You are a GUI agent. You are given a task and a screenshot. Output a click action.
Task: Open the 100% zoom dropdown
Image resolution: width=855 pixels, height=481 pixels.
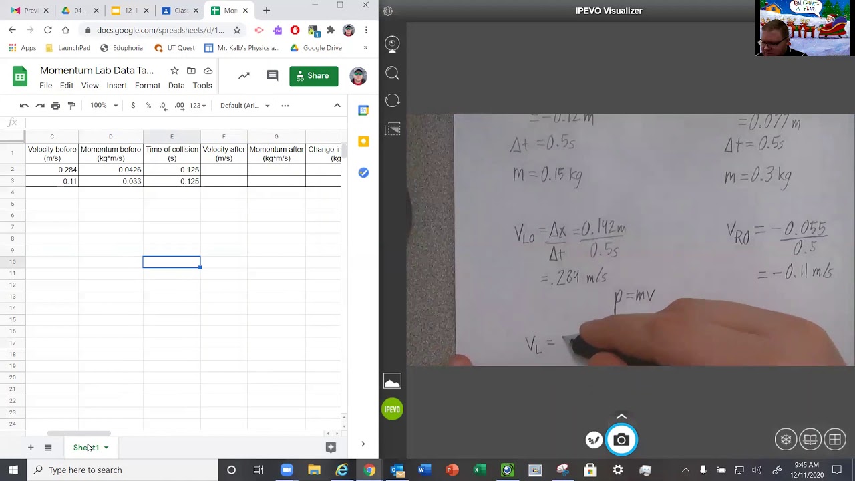click(x=104, y=106)
